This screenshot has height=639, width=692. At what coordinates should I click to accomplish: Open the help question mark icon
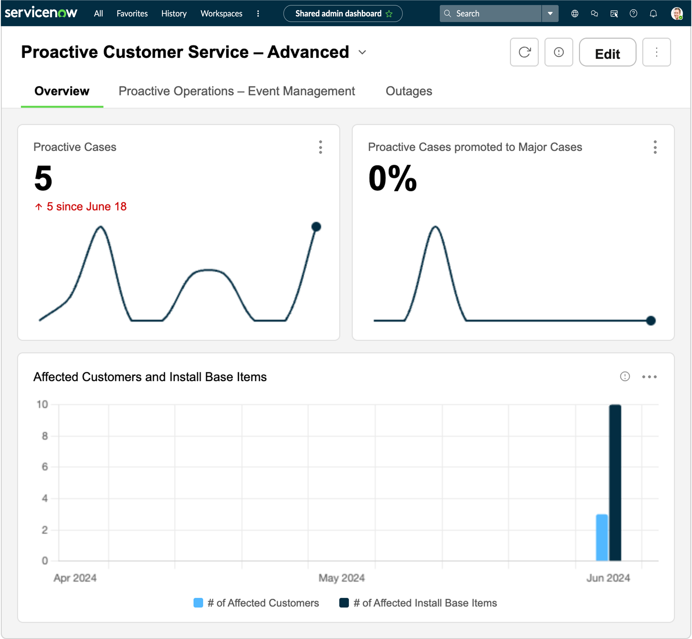[633, 14]
